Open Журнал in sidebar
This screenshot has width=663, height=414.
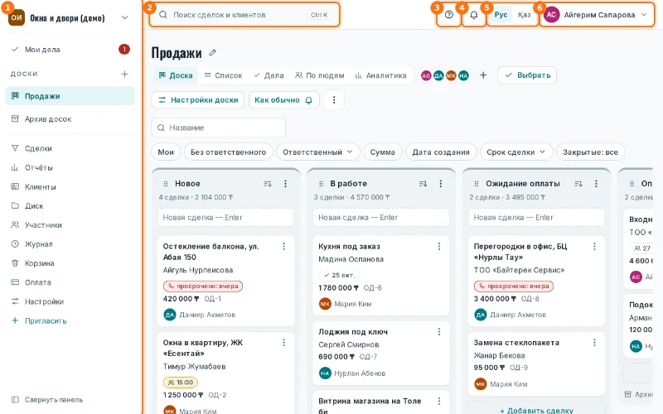click(70, 244)
